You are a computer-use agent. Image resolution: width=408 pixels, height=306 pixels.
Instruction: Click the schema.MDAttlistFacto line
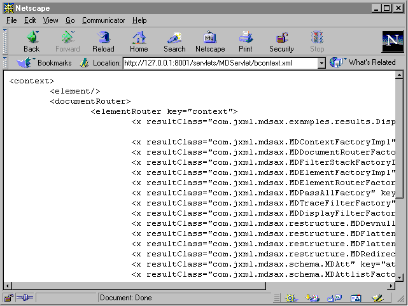(264, 275)
